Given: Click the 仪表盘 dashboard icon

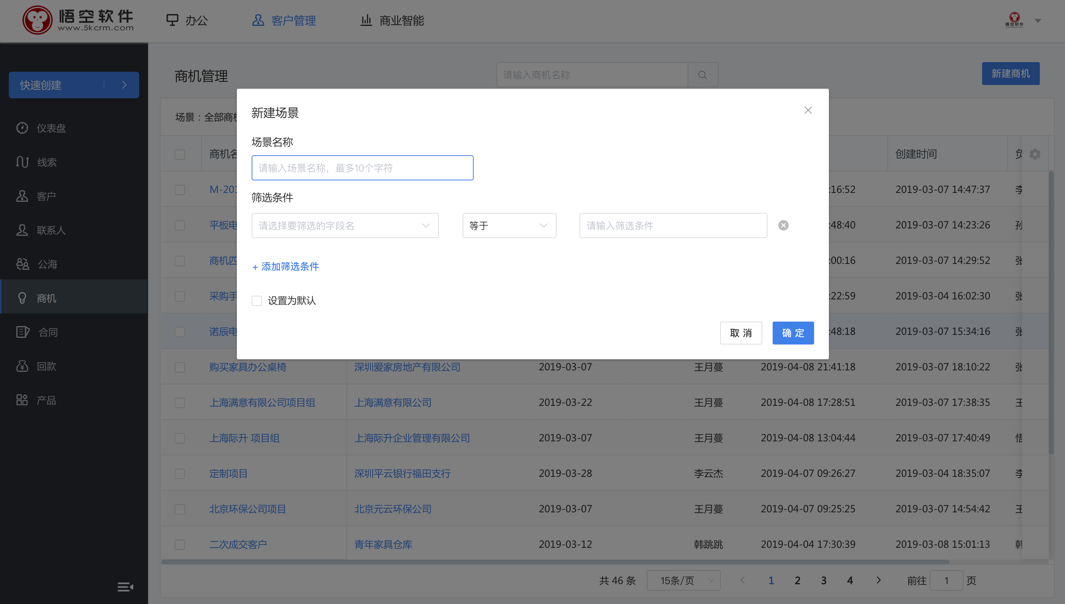Looking at the screenshot, I should [22, 128].
